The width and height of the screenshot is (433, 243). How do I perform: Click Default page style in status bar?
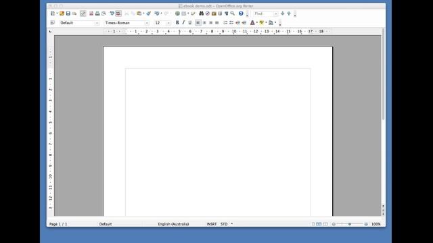pos(106,224)
